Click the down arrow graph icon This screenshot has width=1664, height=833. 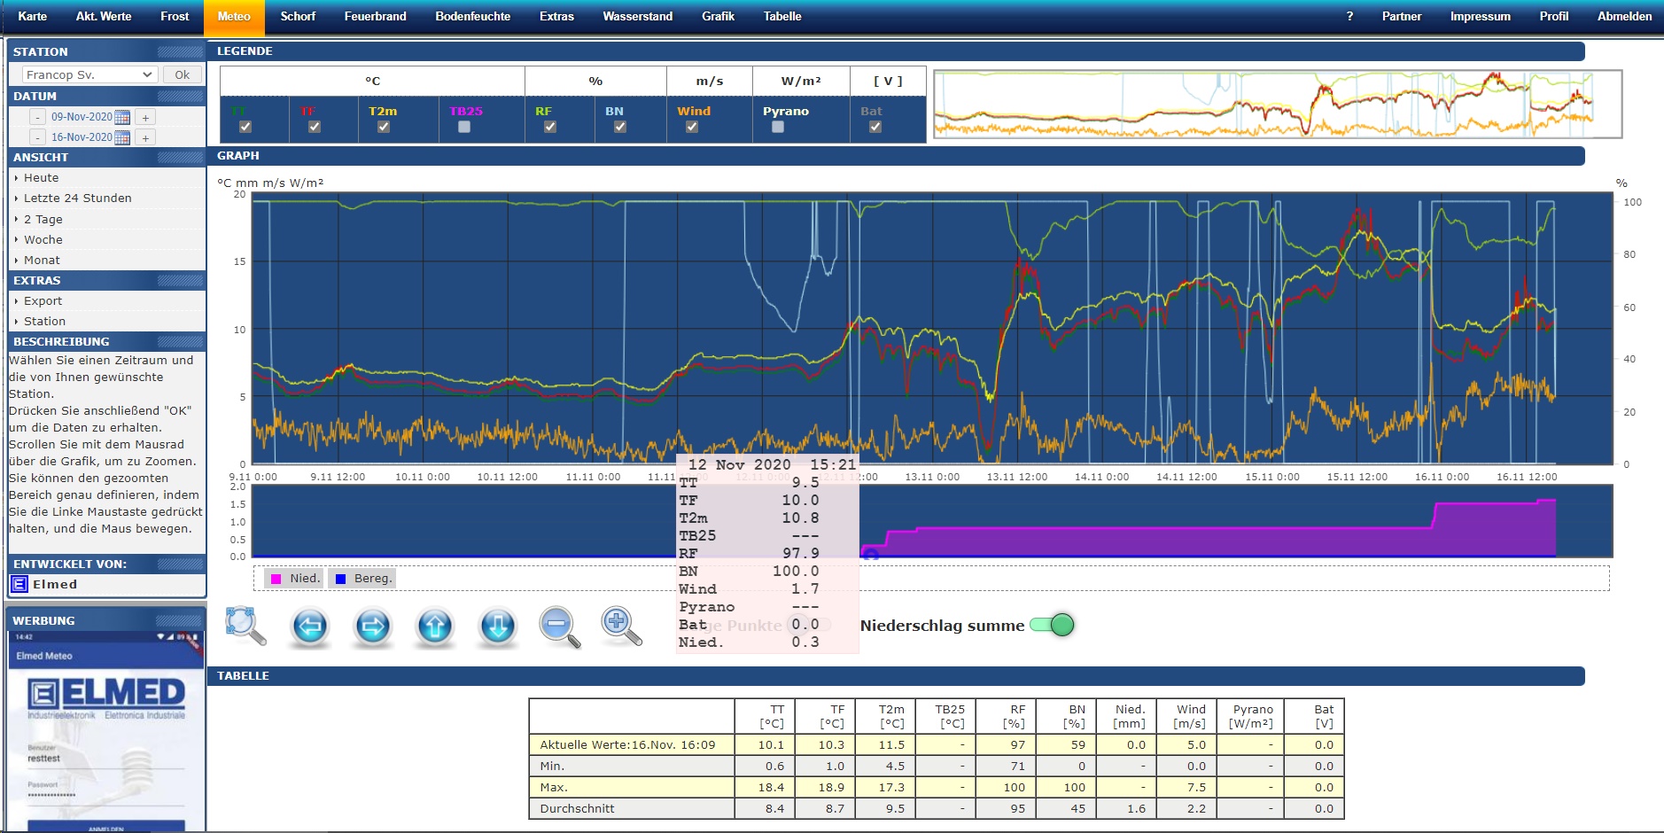click(497, 627)
